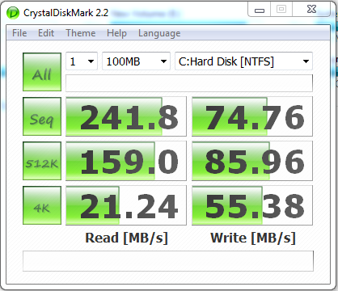Click the 4K read result 21.24

coord(126,205)
